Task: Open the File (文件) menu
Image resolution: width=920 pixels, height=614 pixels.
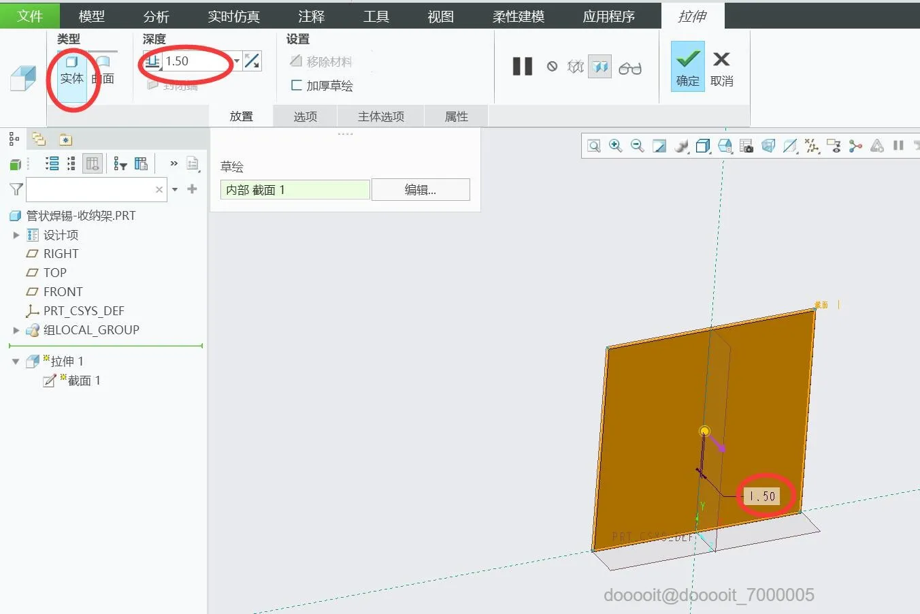Action: tap(30, 16)
